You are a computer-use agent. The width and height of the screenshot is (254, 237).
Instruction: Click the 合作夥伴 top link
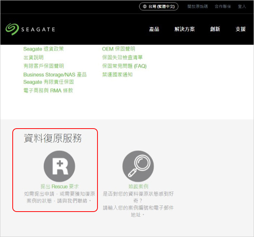223,6
